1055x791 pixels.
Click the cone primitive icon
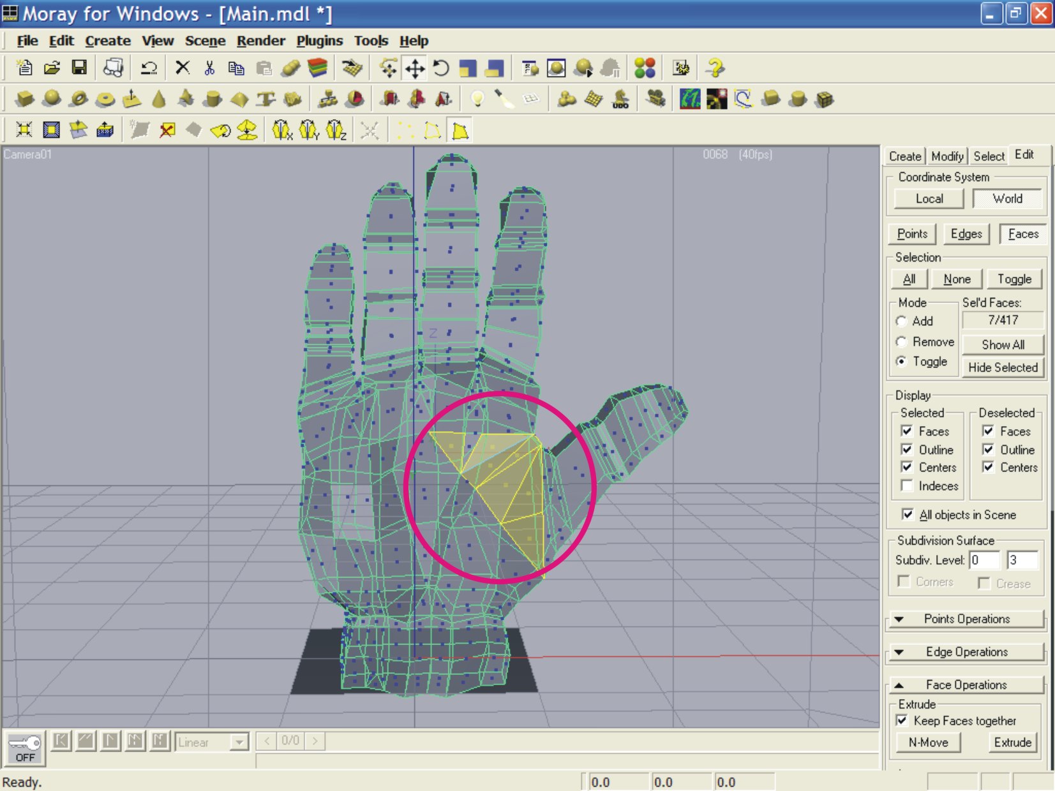(x=159, y=100)
